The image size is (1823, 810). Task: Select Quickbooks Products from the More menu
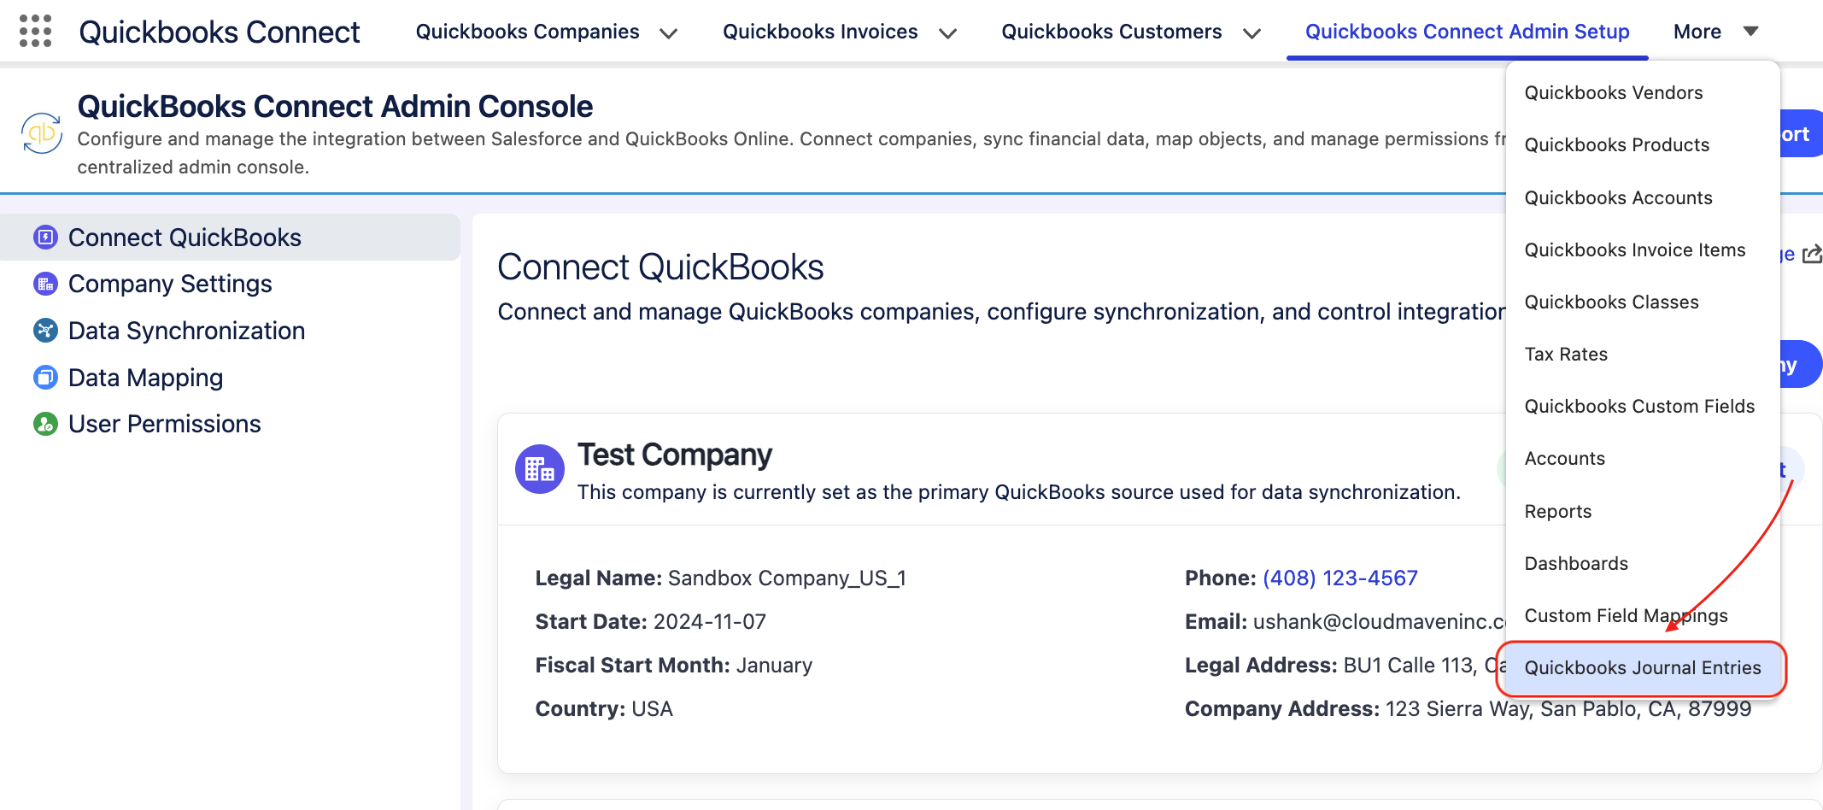click(1643, 144)
